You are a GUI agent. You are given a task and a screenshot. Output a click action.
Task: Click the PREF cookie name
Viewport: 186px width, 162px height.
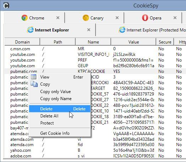tap(82, 60)
